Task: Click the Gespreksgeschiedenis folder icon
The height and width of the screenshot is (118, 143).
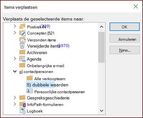Action: (x=22, y=97)
